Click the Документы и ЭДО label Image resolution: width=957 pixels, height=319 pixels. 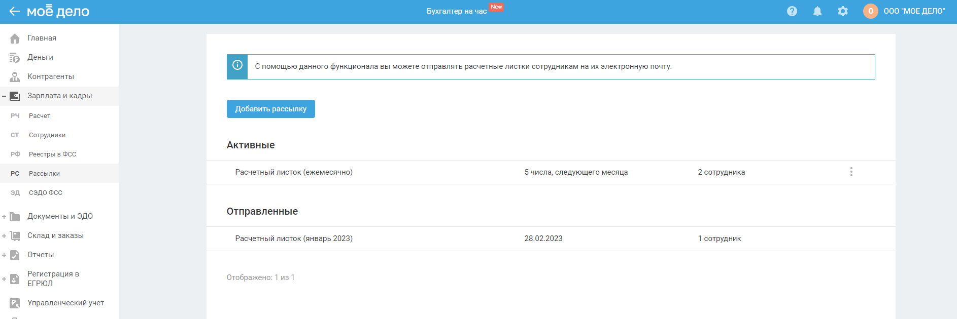60,216
